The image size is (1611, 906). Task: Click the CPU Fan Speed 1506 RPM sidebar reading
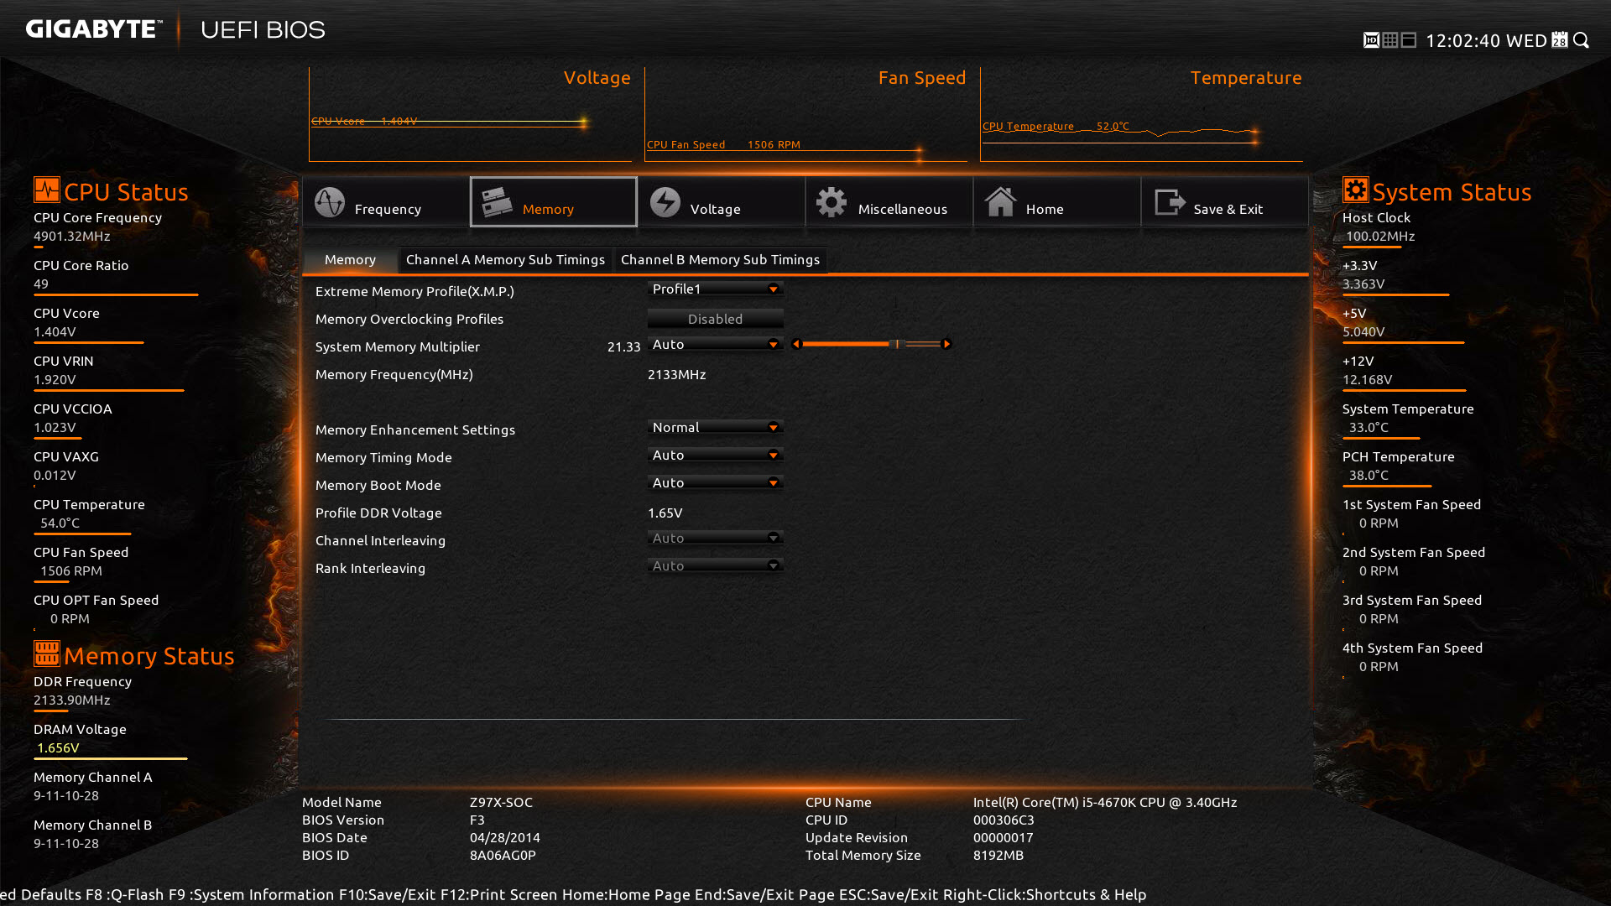(71, 571)
